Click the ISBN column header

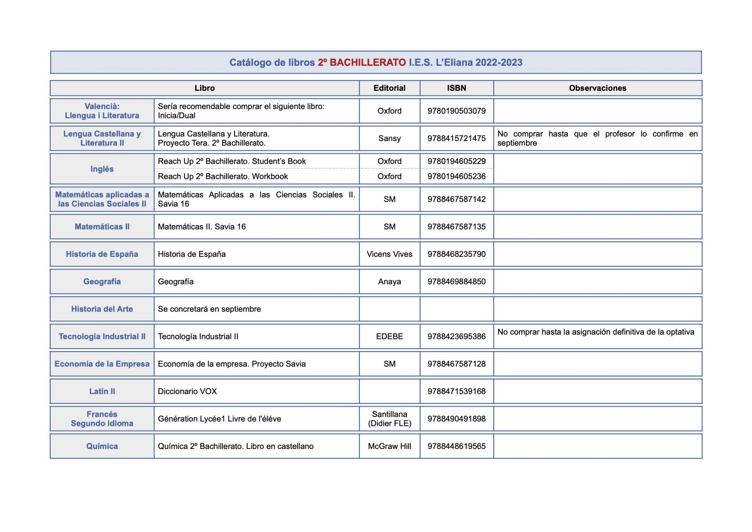pyautogui.click(x=456, y=88)
